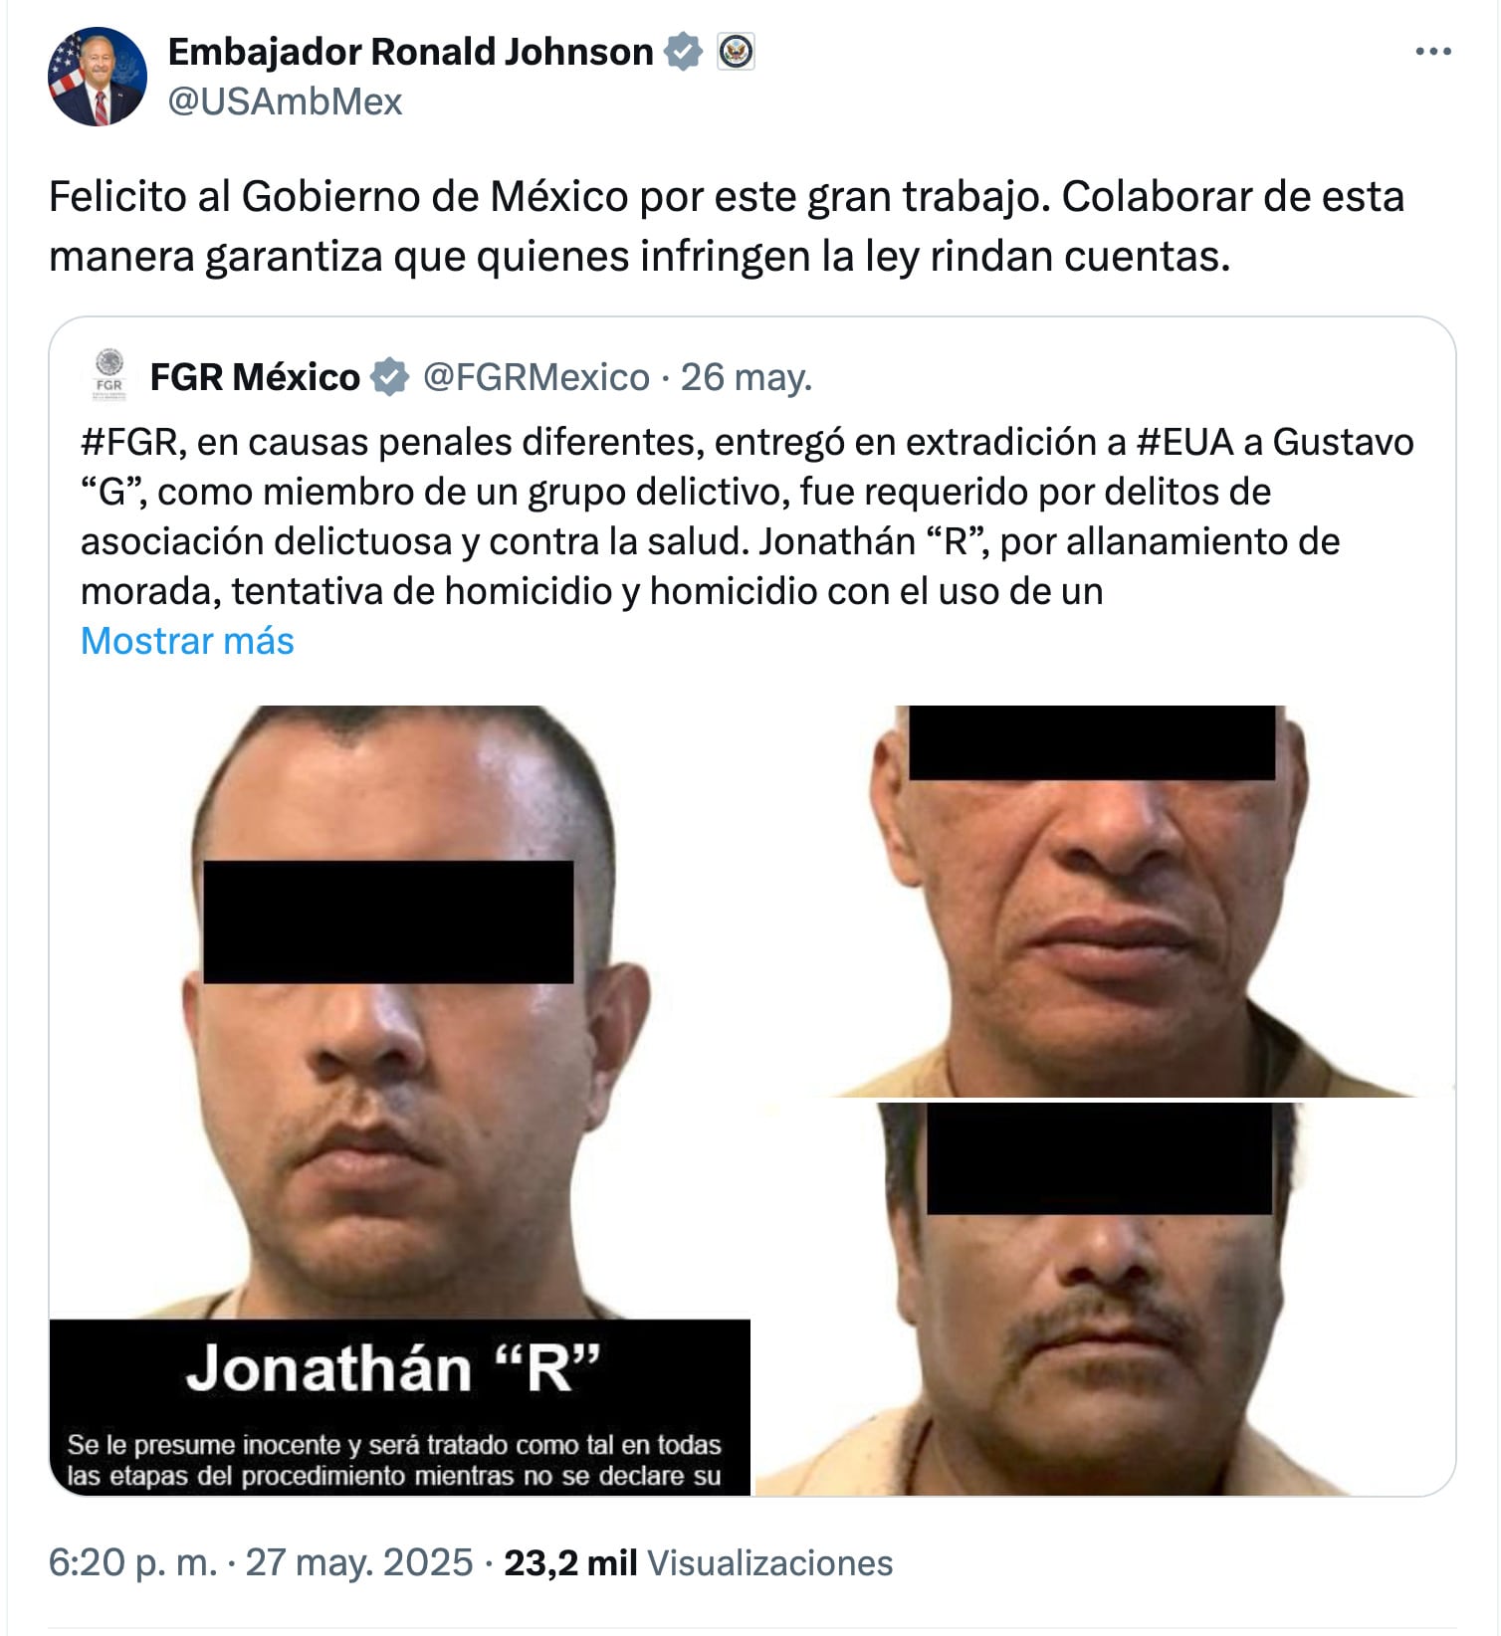This screenshot has height=1636, width=1501.
Task: Open the @USAmbMex handle
Action: coord(285,102)
